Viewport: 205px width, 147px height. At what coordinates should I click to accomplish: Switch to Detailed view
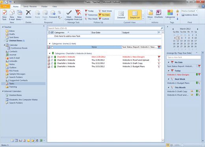(121, 15)
